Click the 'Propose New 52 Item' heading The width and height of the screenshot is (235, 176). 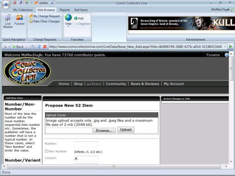pos(69,106)
